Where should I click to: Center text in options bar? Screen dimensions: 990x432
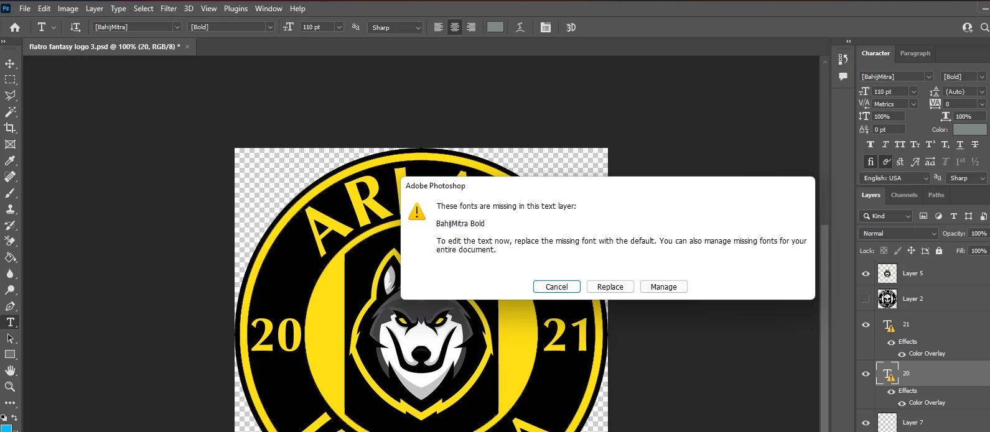455,27
